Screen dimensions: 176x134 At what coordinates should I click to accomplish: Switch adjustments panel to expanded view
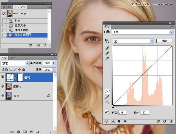[112, 121]
